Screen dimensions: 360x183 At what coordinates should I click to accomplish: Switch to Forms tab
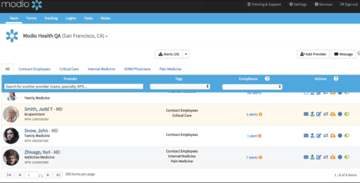click(x=31, y=18)
